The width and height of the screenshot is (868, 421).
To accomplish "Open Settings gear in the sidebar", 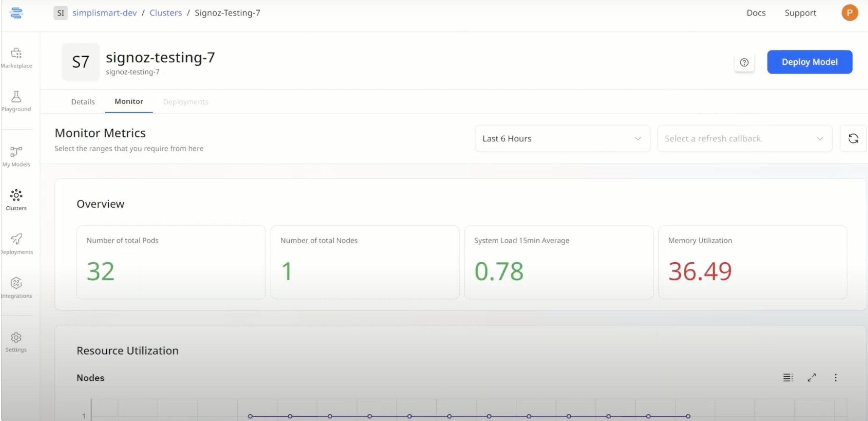I will [16, 342].
